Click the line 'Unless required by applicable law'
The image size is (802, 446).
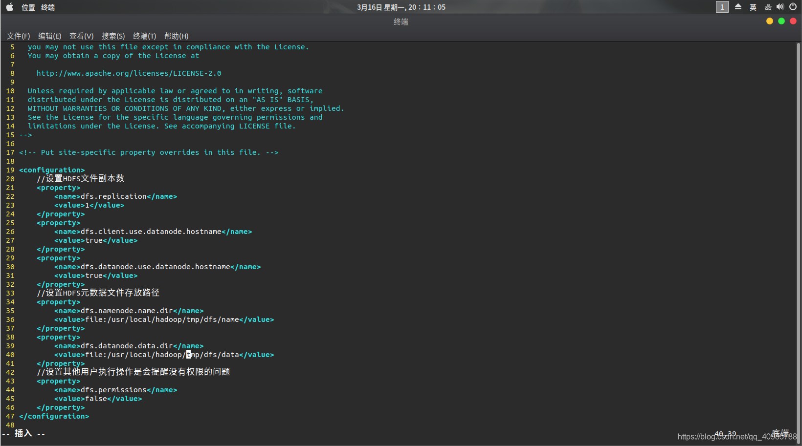pos(175,91)
